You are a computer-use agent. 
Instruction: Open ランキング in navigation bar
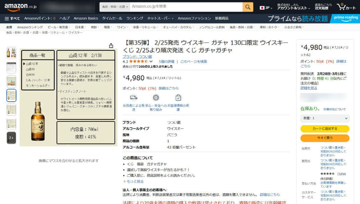pos(135,18)
